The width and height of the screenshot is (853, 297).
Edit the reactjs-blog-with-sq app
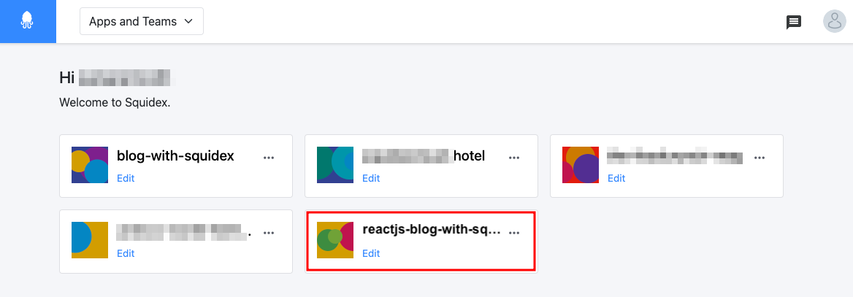[371, 253]
